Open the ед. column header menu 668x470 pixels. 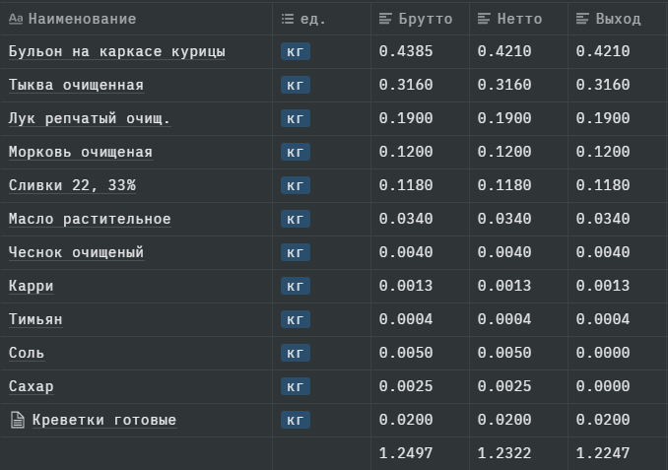click(x=321, y=19)
